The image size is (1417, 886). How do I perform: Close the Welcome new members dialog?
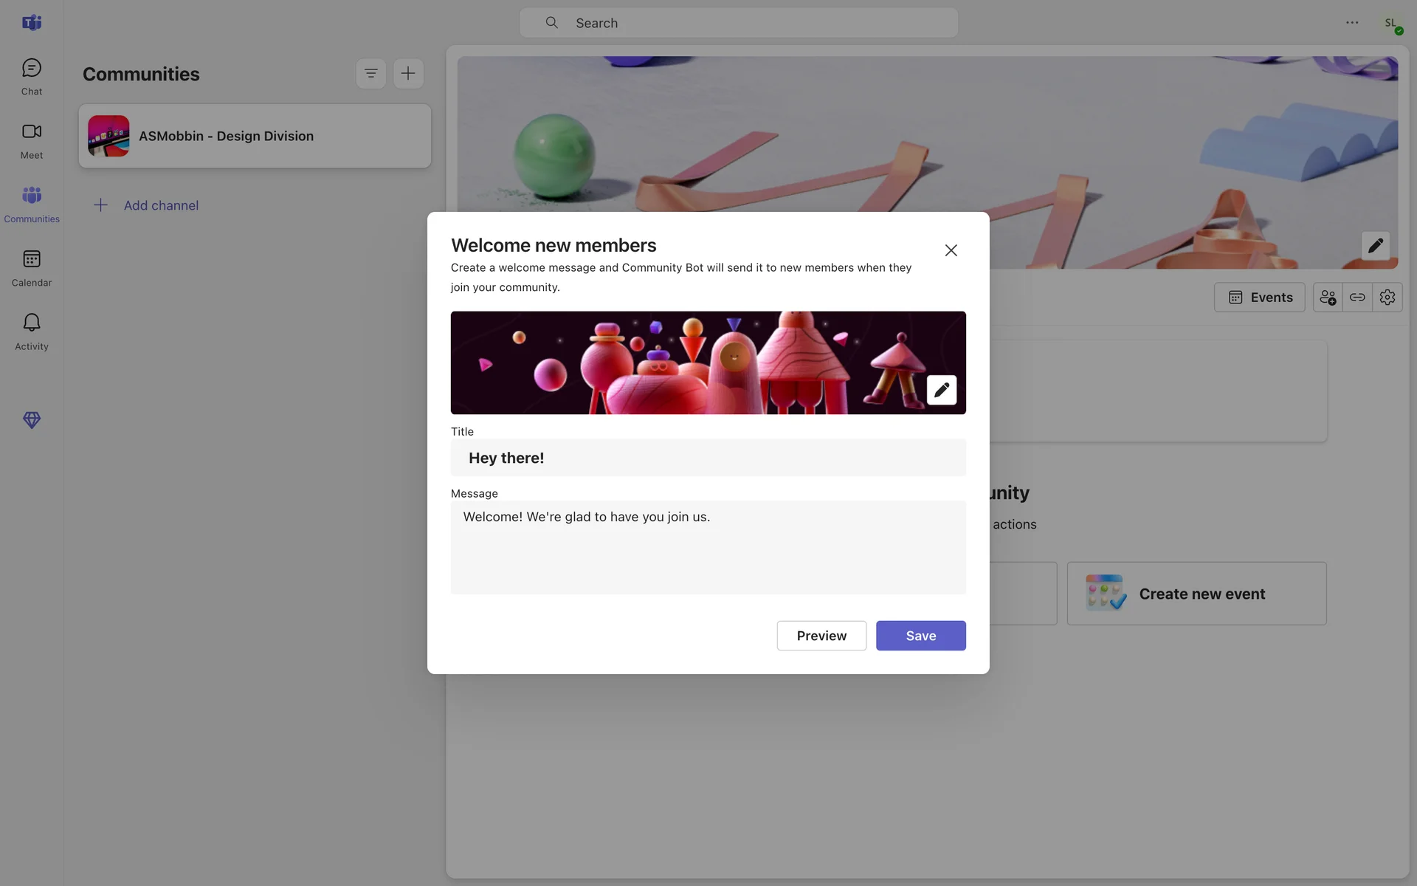click(x=951, y=250)
